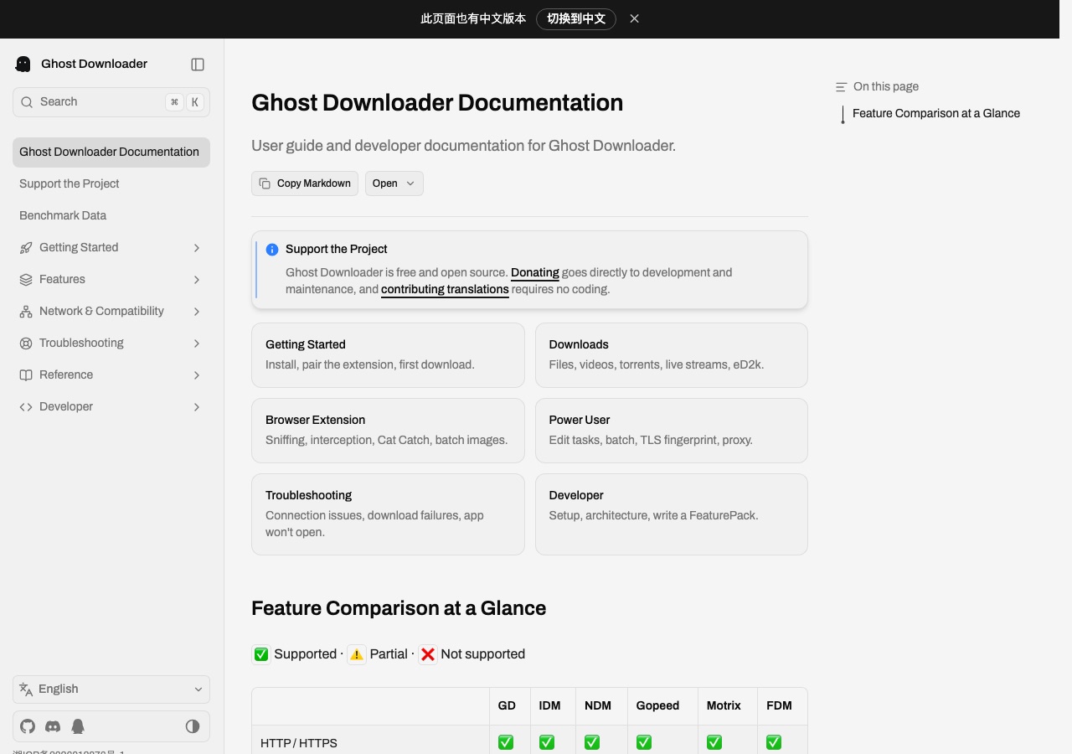Click the NDM column header
The width and height of the screenshot is (1072, 754).
tap(598, 706)
